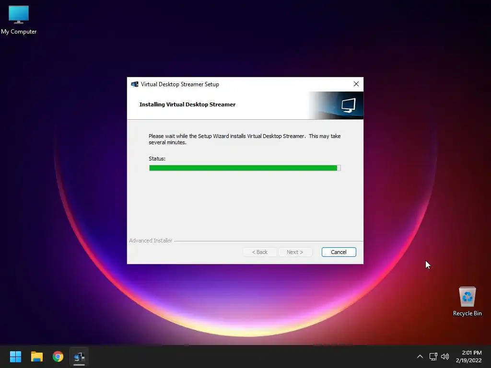The height and width of the screenshot is (368, 491).
Task: Click 'Please wait while the Setup Wizard' text
Action: 189,136
